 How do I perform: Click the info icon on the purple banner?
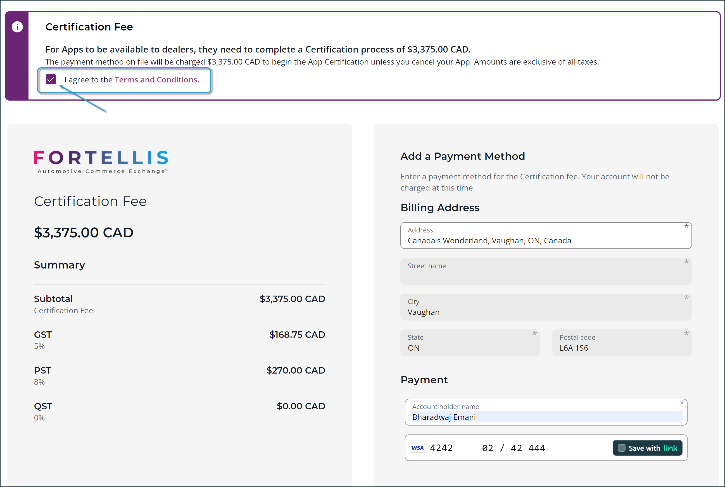point(17,27)
